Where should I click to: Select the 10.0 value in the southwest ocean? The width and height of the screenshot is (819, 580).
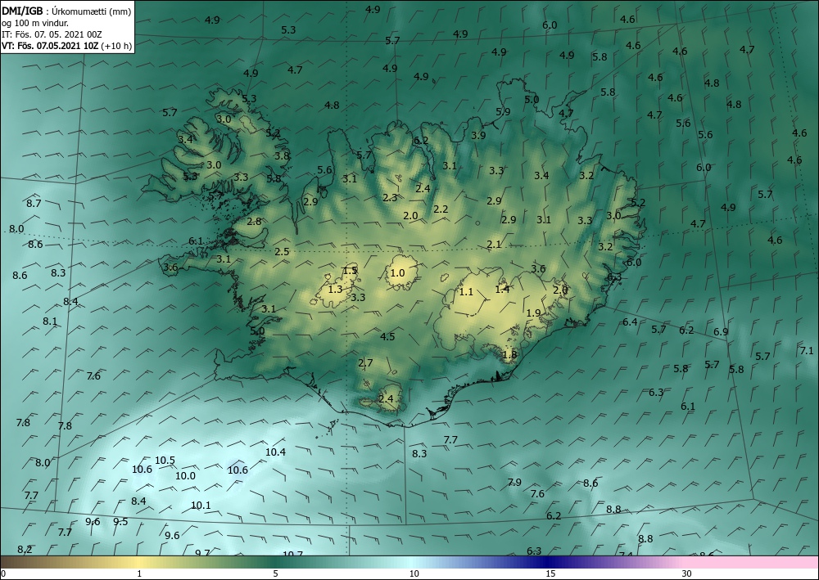point(185,475)
